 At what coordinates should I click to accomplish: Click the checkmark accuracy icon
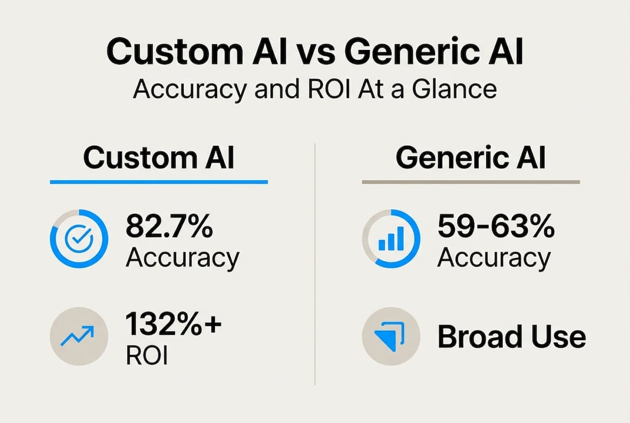click(79, 239)
